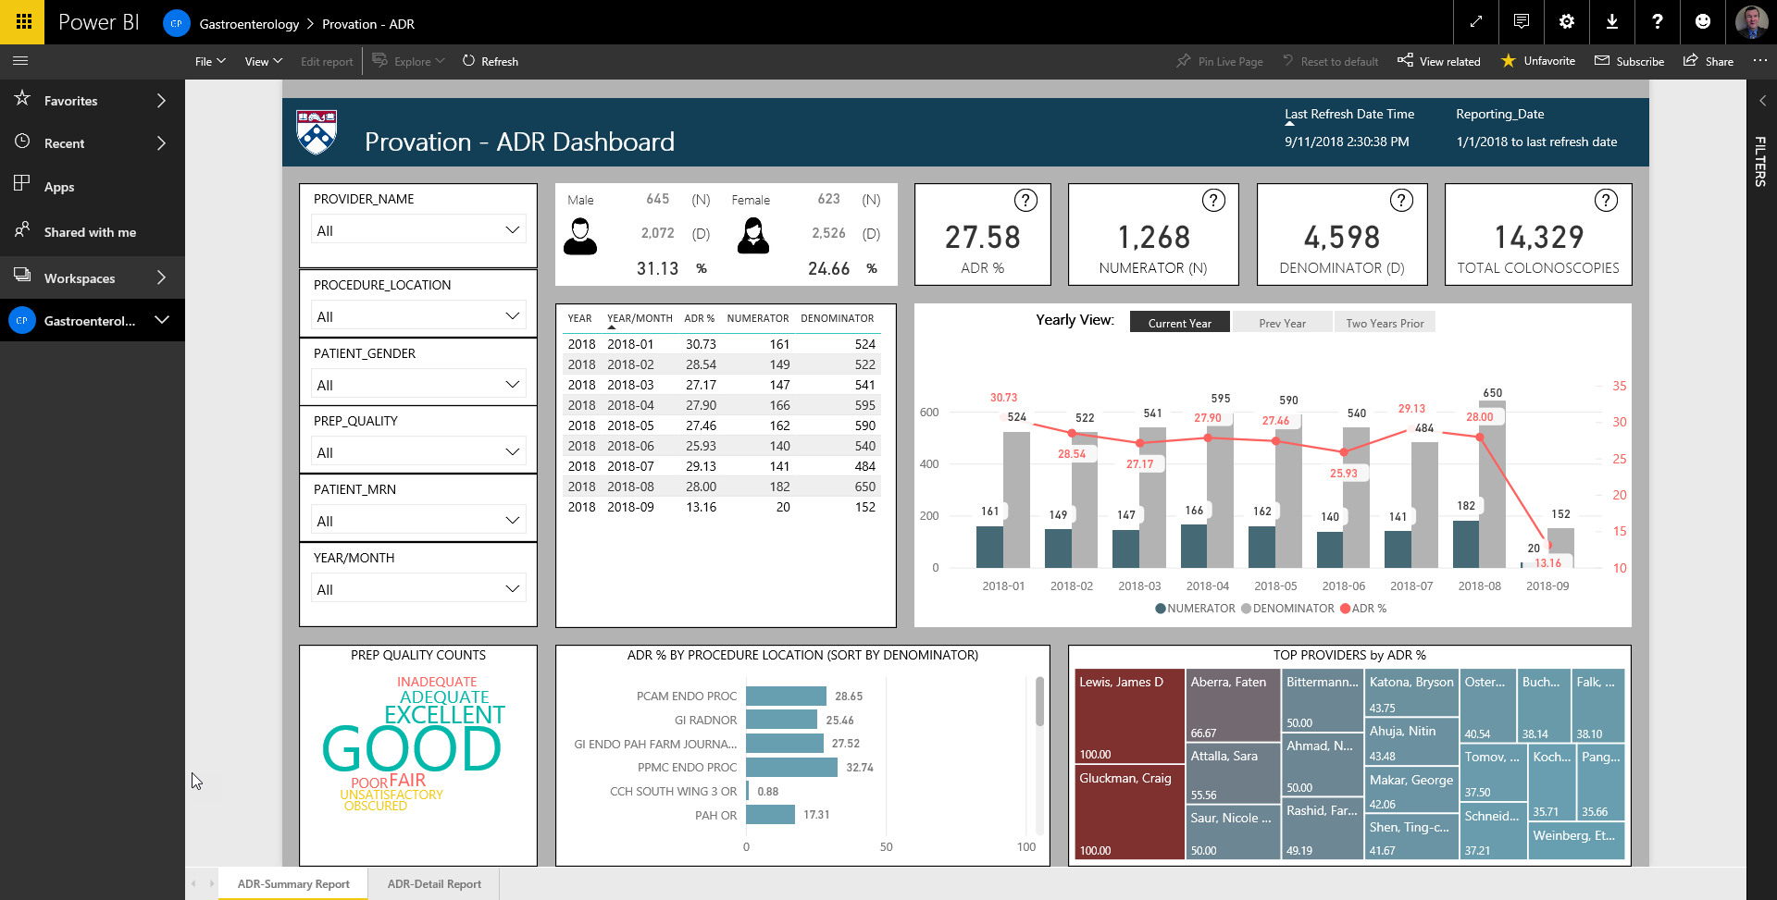Click the procedure location chart scrollbar
Image resolution: width=1777 pixels, height=900 pixels.
pos(1039,701)
